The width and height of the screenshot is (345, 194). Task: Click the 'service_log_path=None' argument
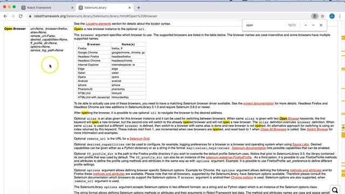coord(47,50)
